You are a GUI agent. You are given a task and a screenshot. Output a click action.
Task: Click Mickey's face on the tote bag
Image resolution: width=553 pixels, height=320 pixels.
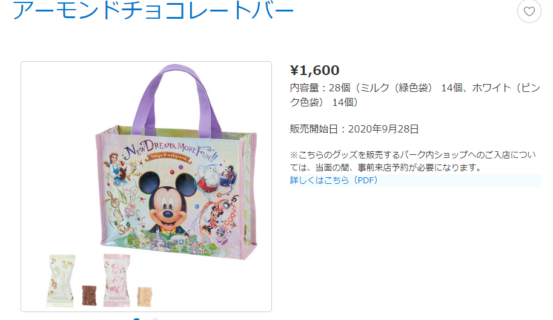167,207
